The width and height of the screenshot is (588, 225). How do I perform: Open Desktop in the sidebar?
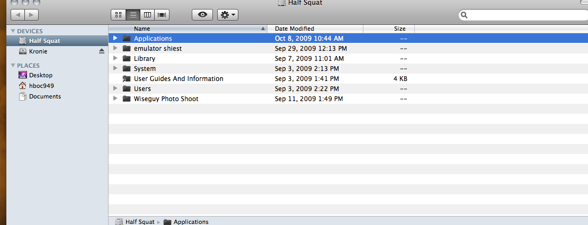[x=40, y=75]
